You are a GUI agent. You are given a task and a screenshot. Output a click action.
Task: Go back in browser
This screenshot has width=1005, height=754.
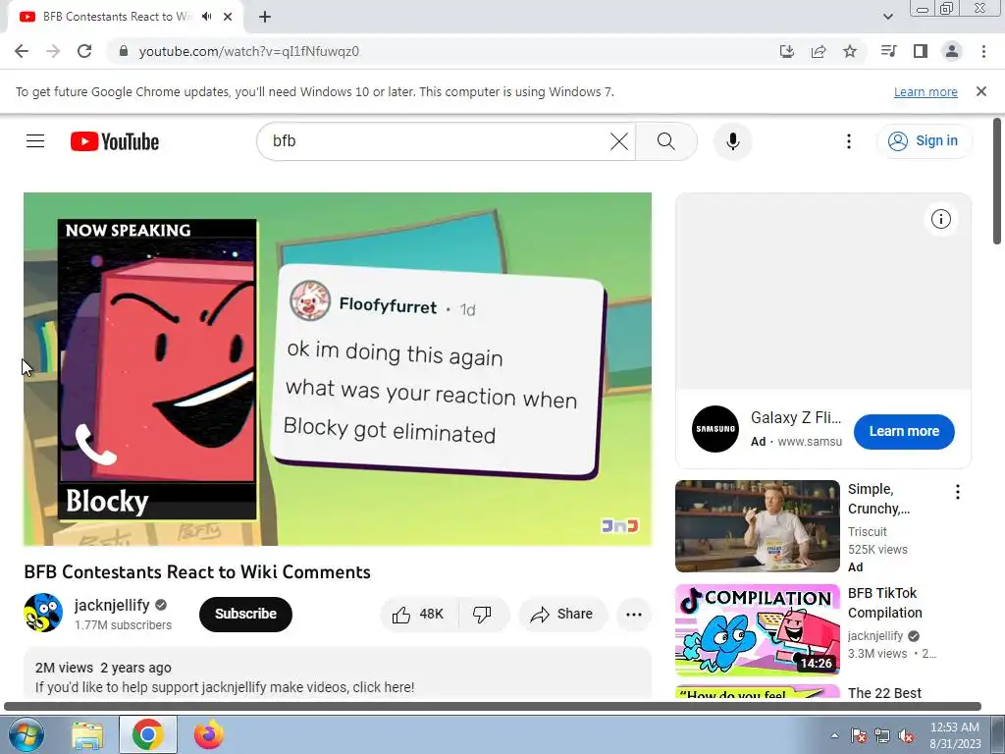coord(22,51)
